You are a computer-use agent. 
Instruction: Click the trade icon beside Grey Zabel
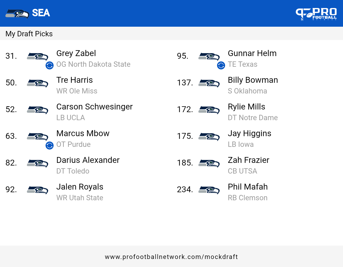coord(50,65)
